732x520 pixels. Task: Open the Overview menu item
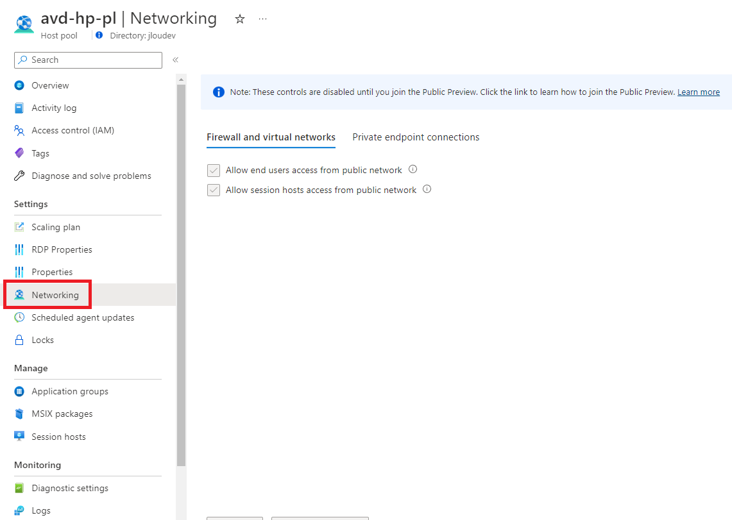(51, 85)
